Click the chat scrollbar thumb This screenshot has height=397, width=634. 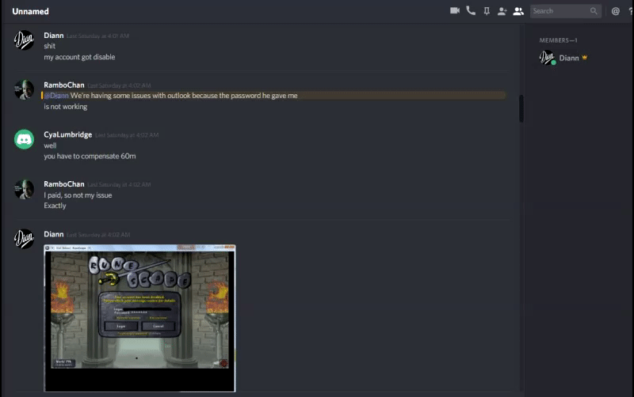pyautogui.click(x=521, y=108)
